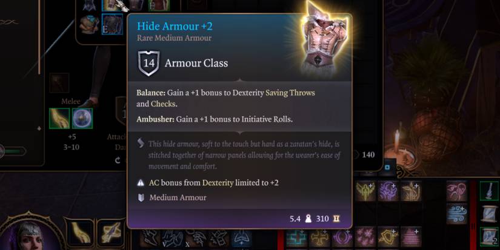Select the teal cross healing spell icon
The image size is (500, 250).
(296, 237)
